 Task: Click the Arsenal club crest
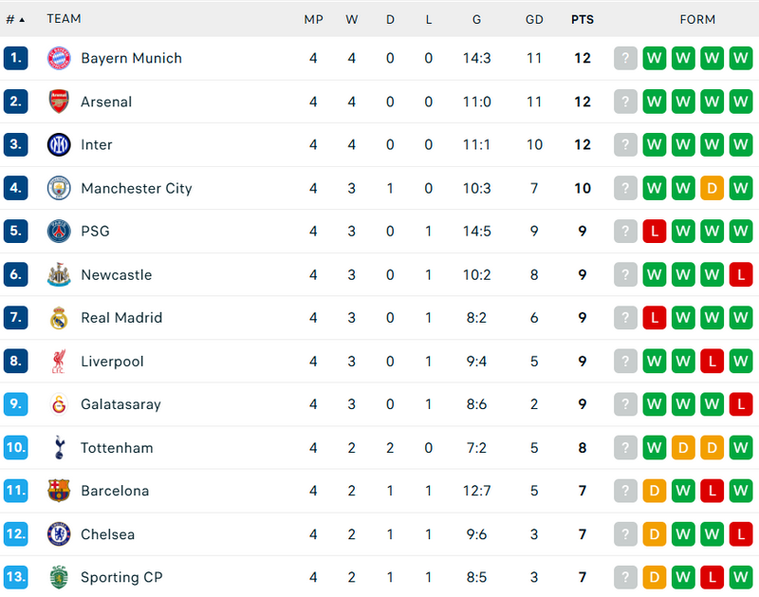(x=59, y=102)
